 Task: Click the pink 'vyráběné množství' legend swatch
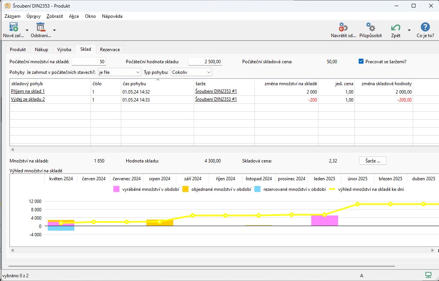(x=116, y=189)
